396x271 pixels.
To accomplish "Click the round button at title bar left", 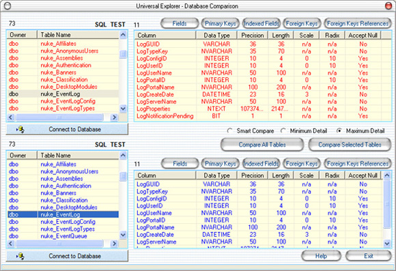I will point(8,6).
